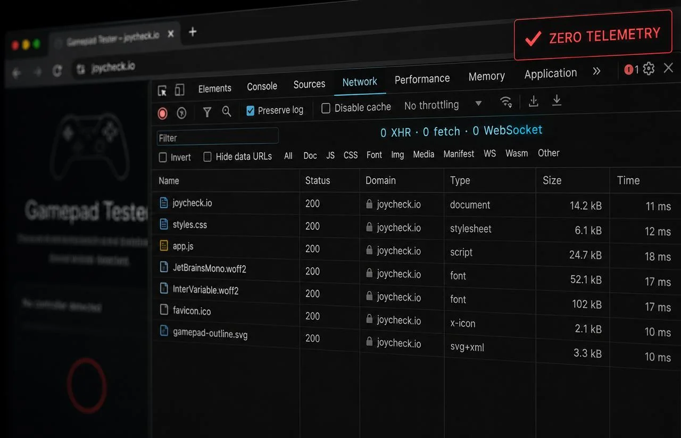The image size is (681, 438).
Task: Click the red error count badge
Action: point(632,70)
